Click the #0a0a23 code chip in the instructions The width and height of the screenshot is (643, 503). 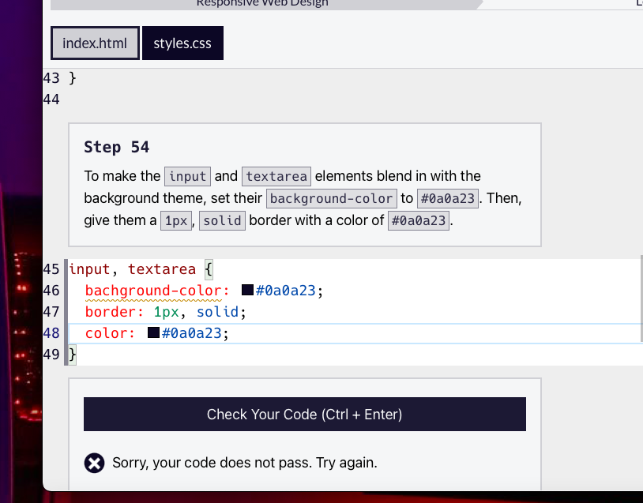point(447,198)
